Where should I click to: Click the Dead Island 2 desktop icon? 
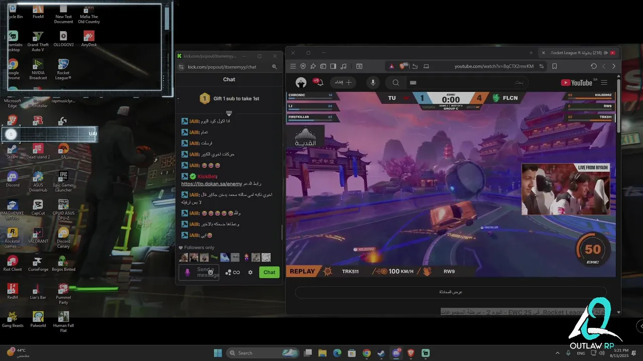[x=38, y=151]
